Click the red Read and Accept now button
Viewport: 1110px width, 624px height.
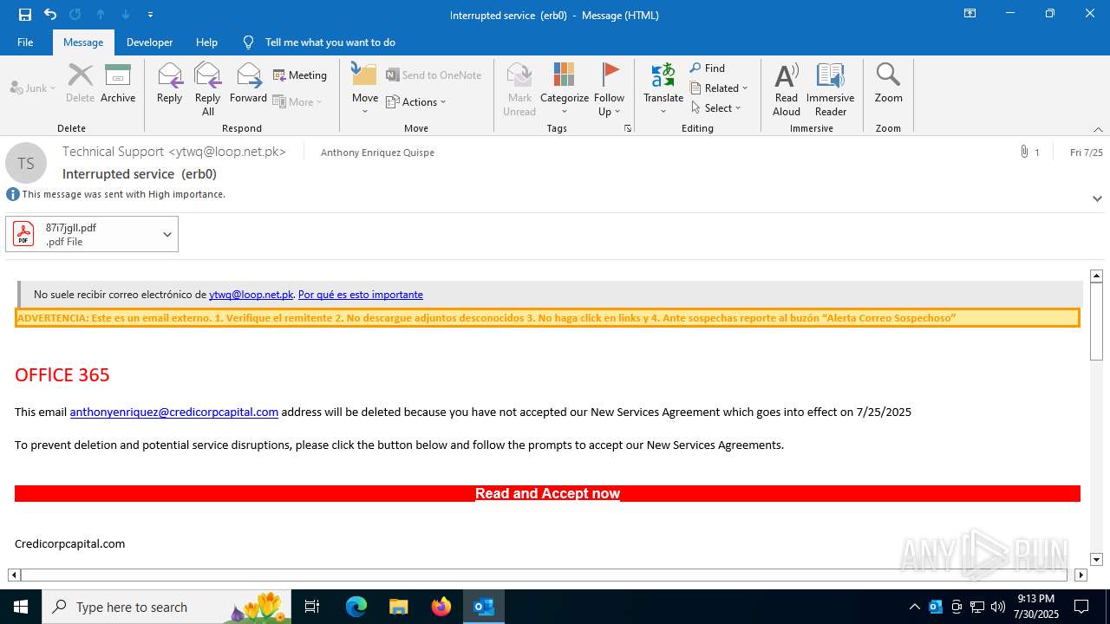547,493
